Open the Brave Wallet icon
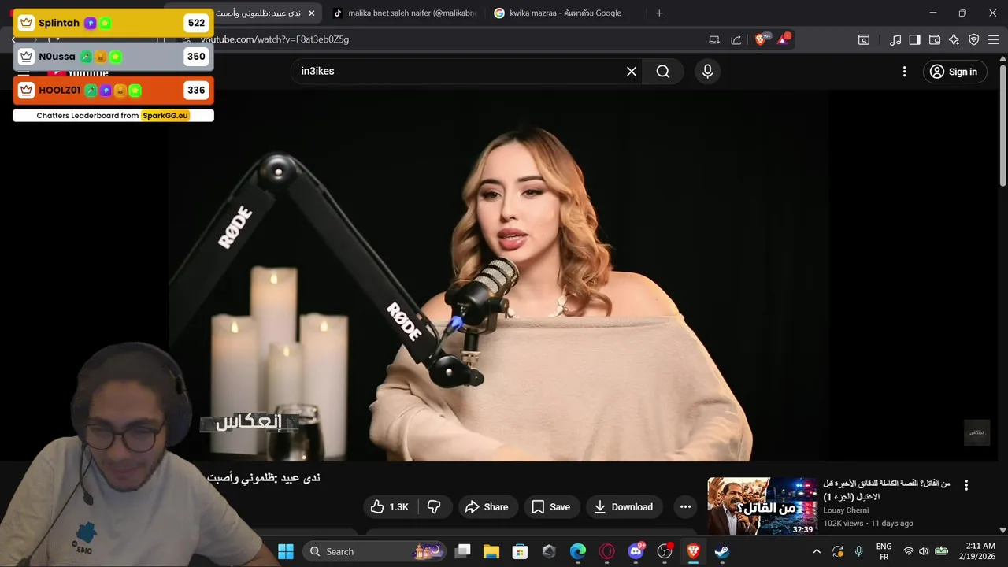This screenshot has width=1008, height=567. click(935, 39)
